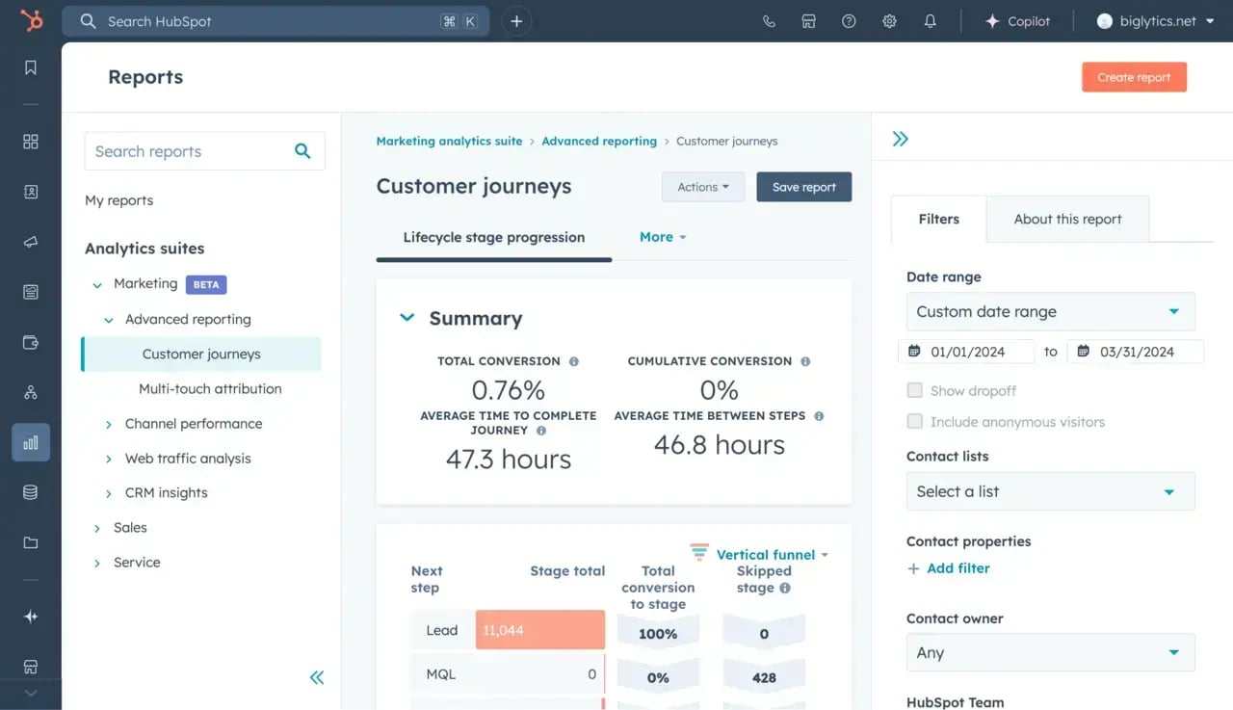Open My reports
Image resolution: width=1233 pixels, height=710 pixels.
click(119, 200)
